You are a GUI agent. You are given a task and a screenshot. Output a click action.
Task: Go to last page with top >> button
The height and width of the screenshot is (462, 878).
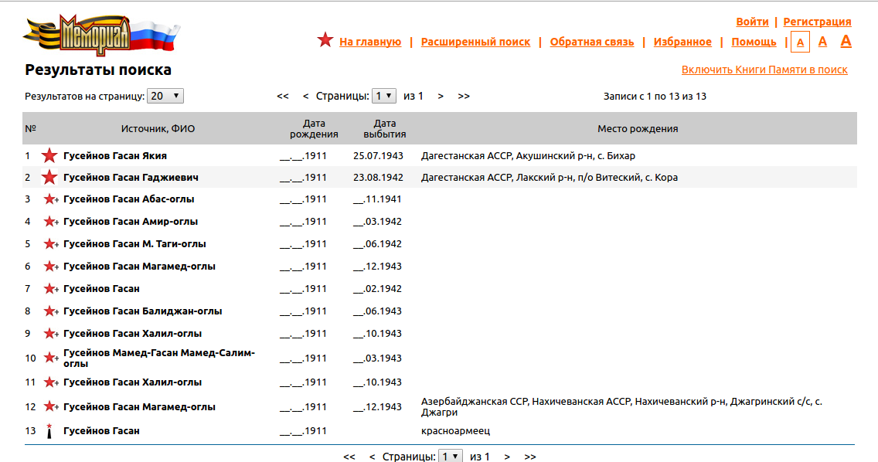point(464,97)
